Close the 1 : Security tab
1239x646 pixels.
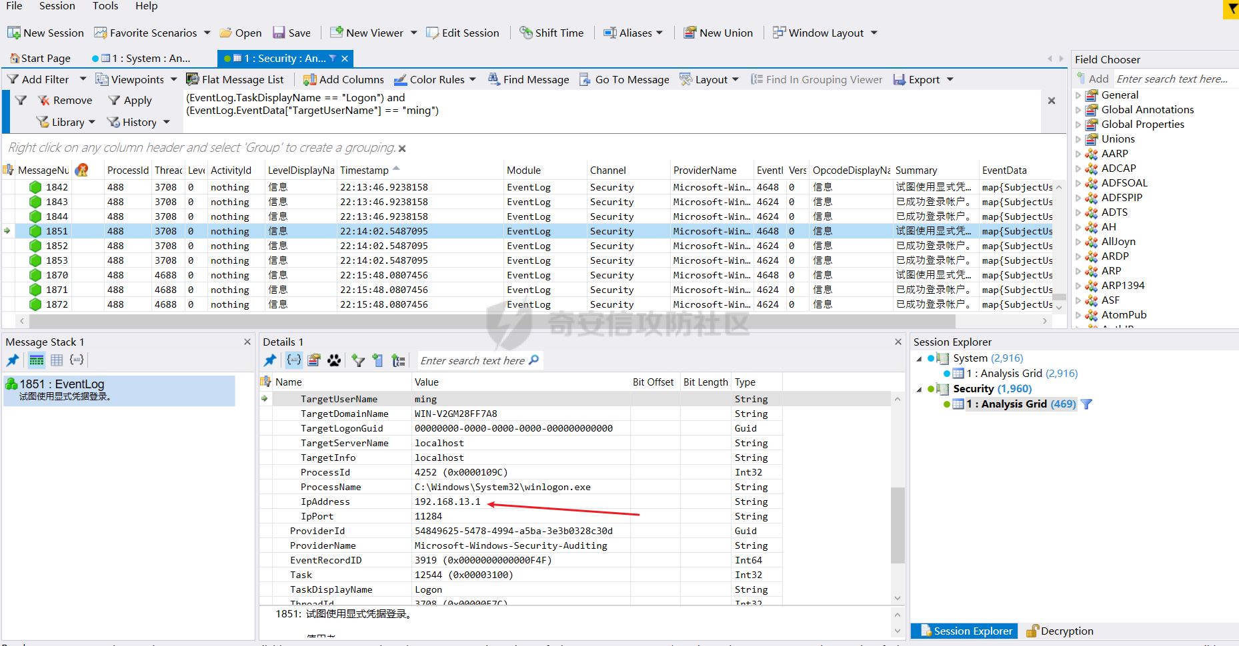coord(345,59)
